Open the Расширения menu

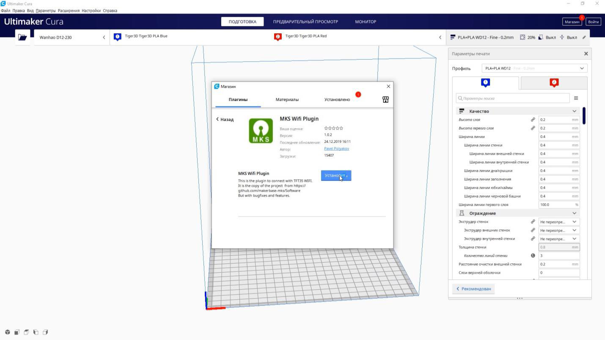69,11
